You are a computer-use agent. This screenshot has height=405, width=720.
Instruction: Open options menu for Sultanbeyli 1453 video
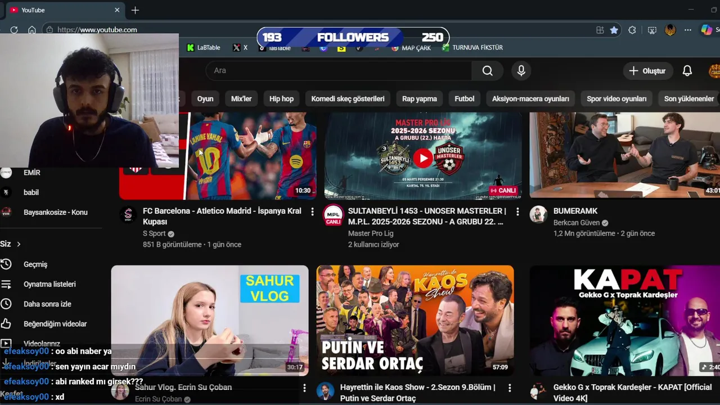pyautogui.click(x=517, y=211)
